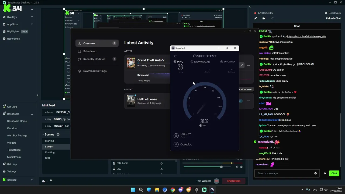Image resolution: width=345 pixels, height=194 pixels.
Task: Click the camera icon beside the pencil
Action: click(264, 18)
